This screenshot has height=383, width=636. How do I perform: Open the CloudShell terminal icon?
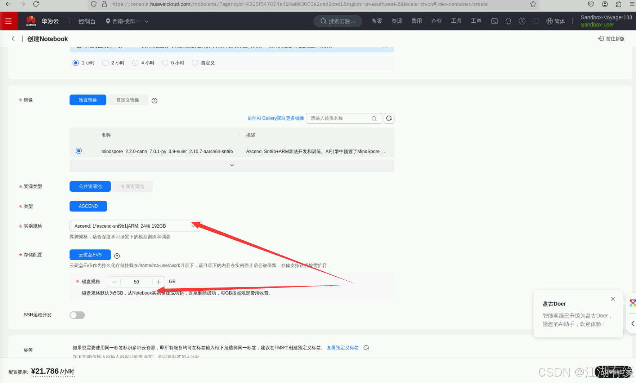click(494, 21)
